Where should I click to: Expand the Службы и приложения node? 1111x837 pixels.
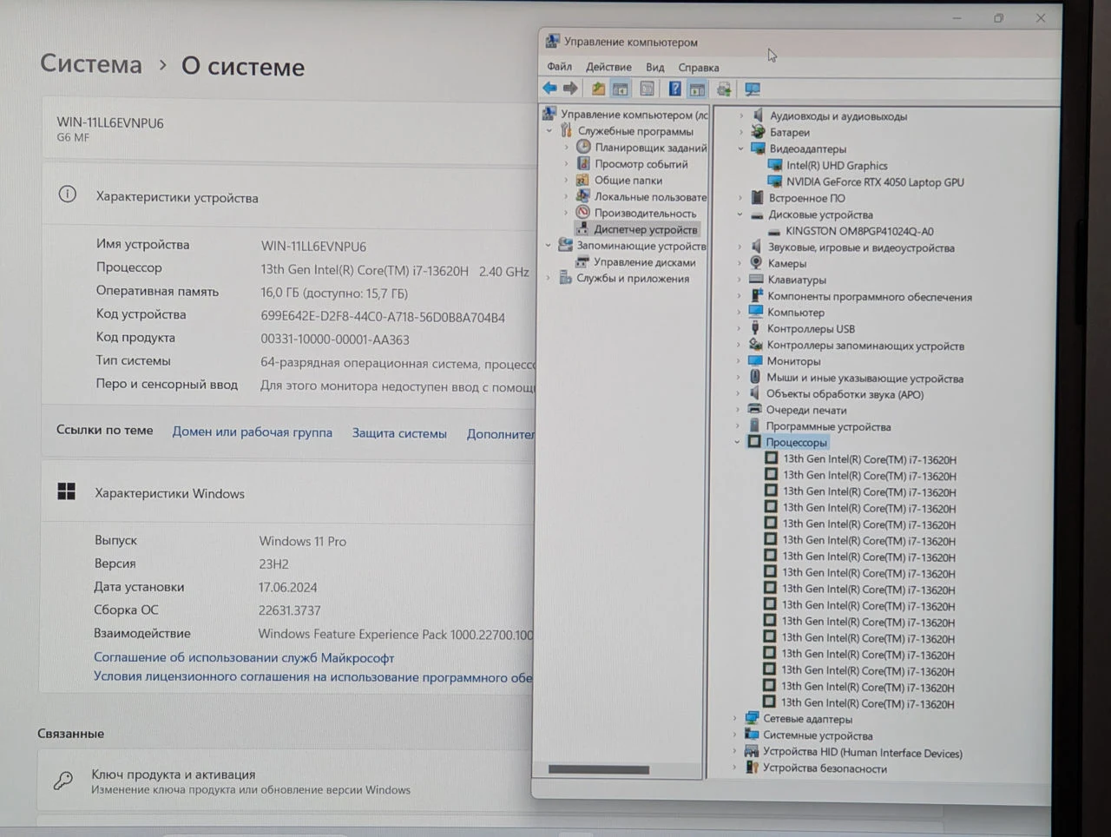(549, 279)
